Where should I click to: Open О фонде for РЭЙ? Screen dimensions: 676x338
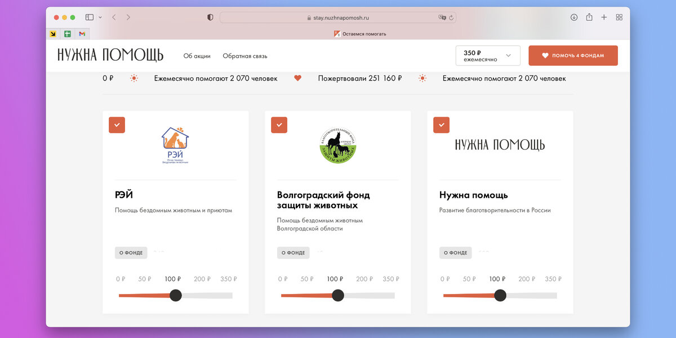pyautogui.click(x=131, y=253)
